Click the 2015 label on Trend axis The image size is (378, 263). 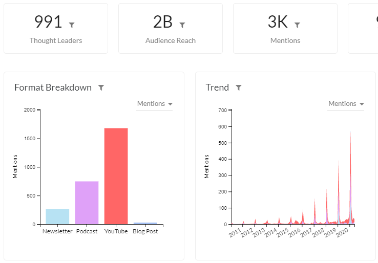pos(283,232)
